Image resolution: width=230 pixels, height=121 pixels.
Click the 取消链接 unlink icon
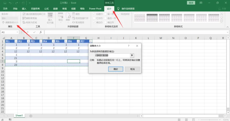74,22
